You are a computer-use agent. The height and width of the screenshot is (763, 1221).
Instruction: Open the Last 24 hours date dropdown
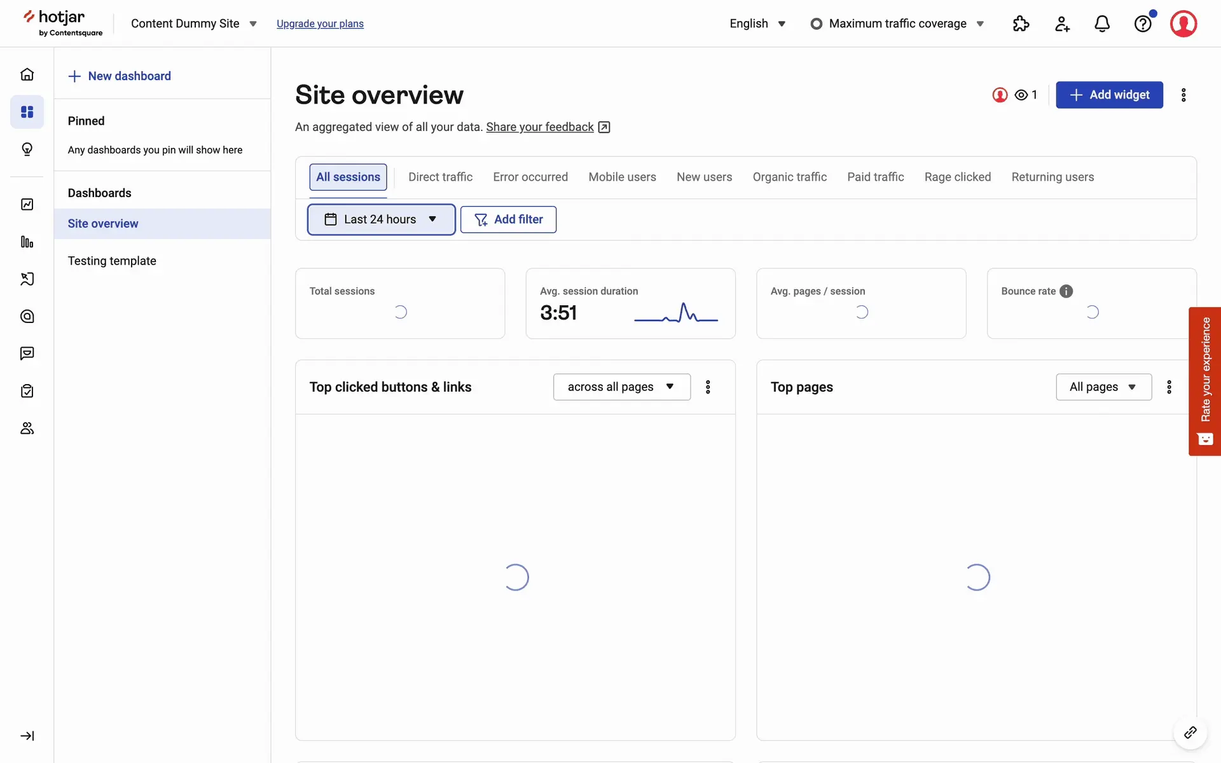tap(381, 219)
